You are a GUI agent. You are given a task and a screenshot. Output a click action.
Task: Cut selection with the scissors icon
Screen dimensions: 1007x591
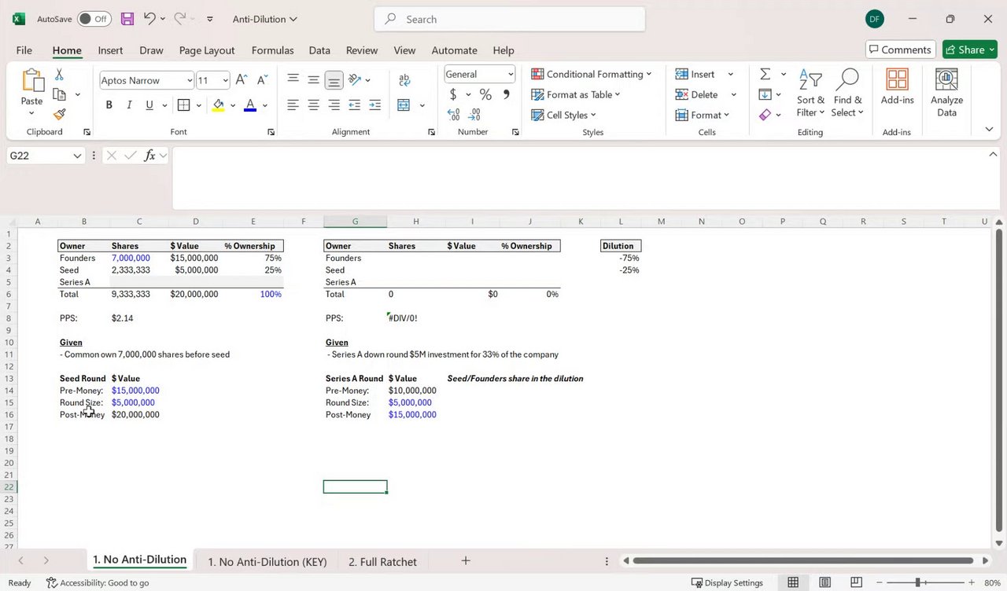59,75
